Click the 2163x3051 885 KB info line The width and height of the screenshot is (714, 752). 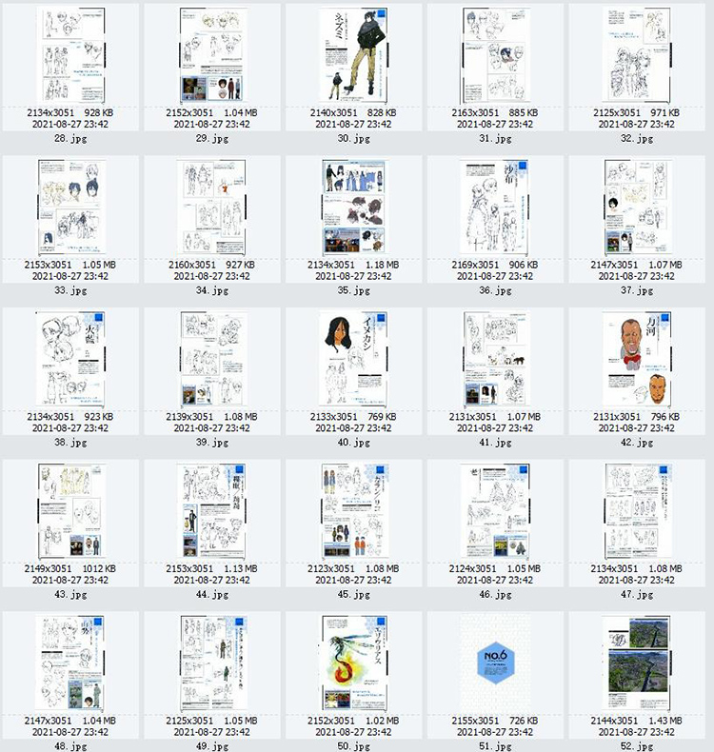[x=495, y=112]
